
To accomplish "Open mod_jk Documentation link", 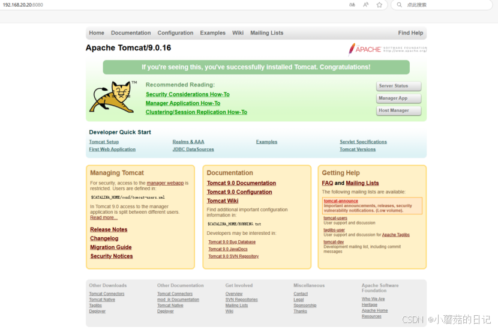I will tap(178, 300).
